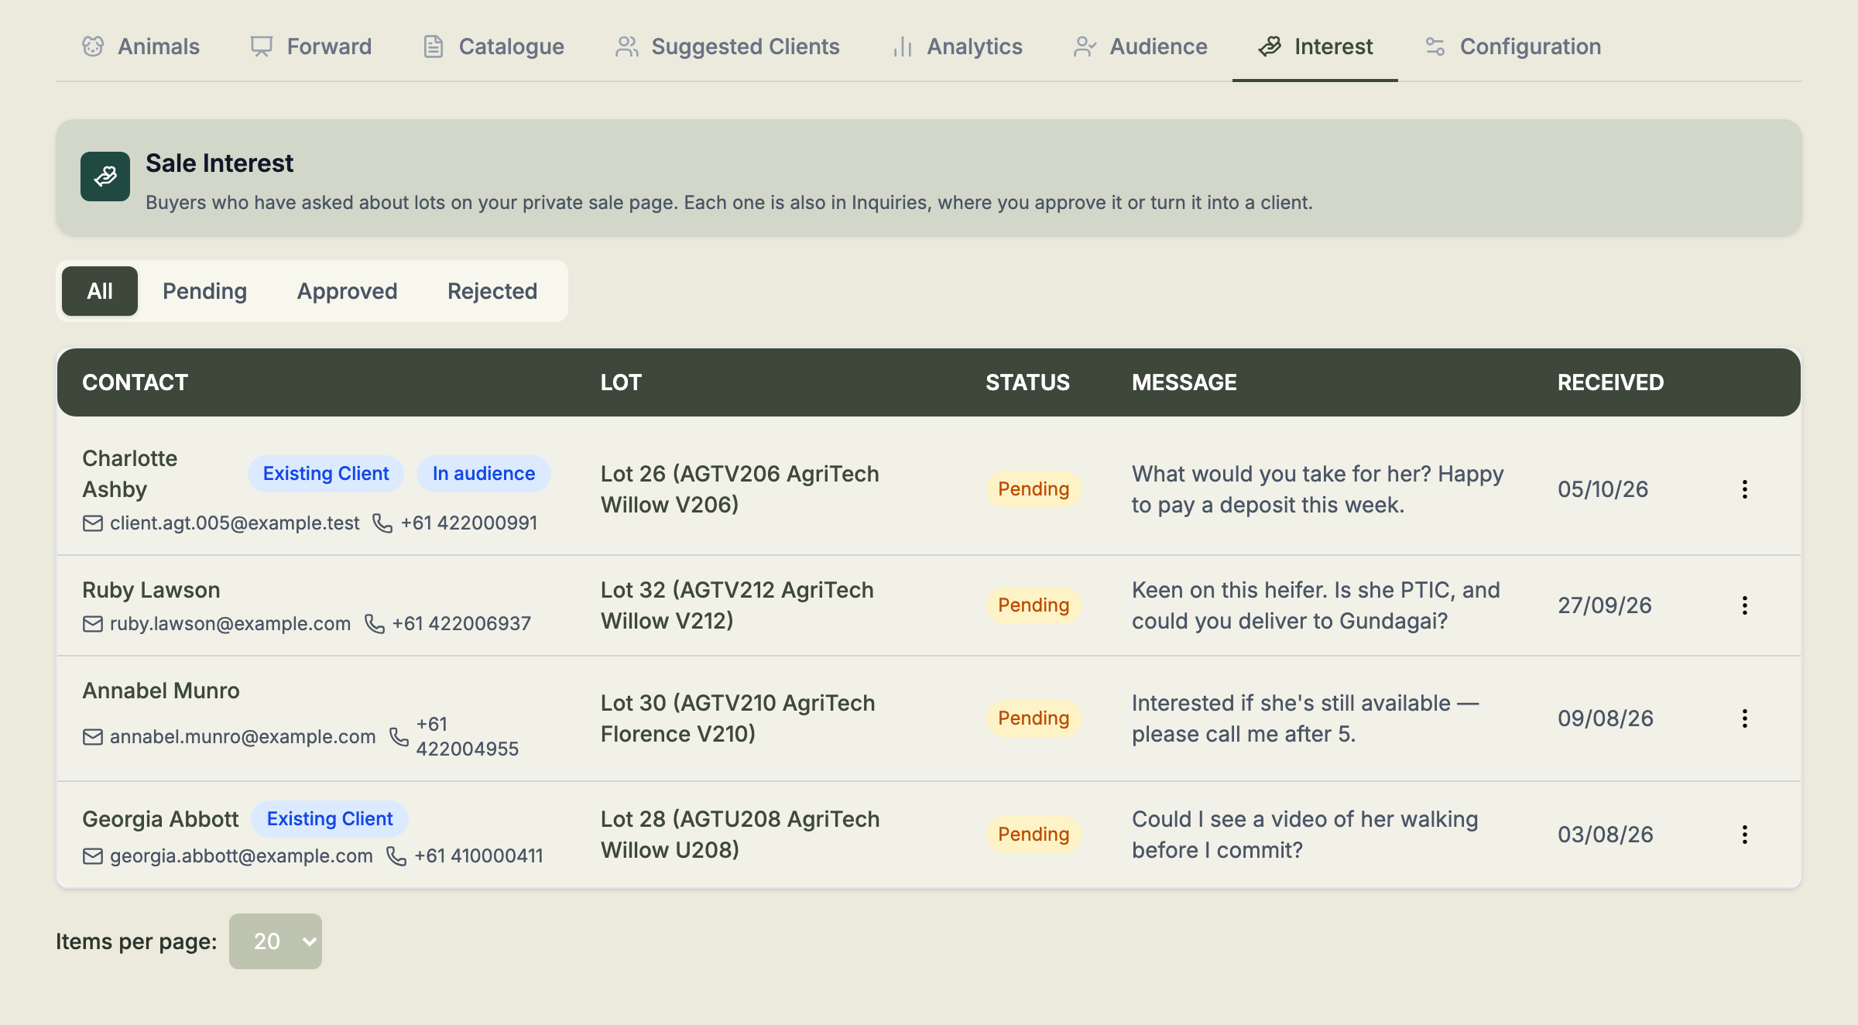Open the Analytics tab
The image size is (1858, 1025).
pos(957,46)
